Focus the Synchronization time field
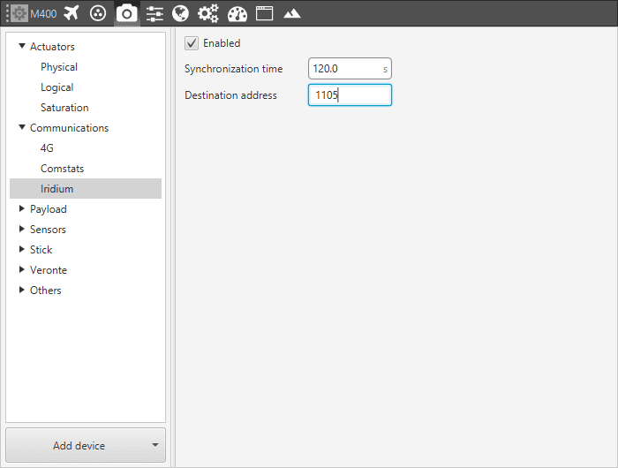This screenshot has width=618, height=468. point(350,69)
